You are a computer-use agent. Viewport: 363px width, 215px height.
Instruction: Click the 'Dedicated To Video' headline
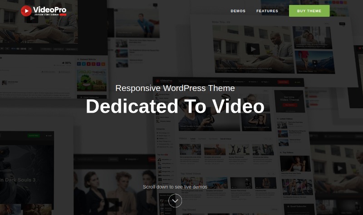click(175, 106)
